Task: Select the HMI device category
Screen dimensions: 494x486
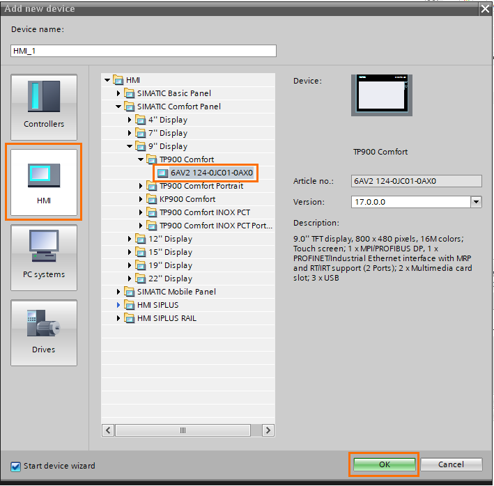Action: pyautogui.click(x=44, y=182)
